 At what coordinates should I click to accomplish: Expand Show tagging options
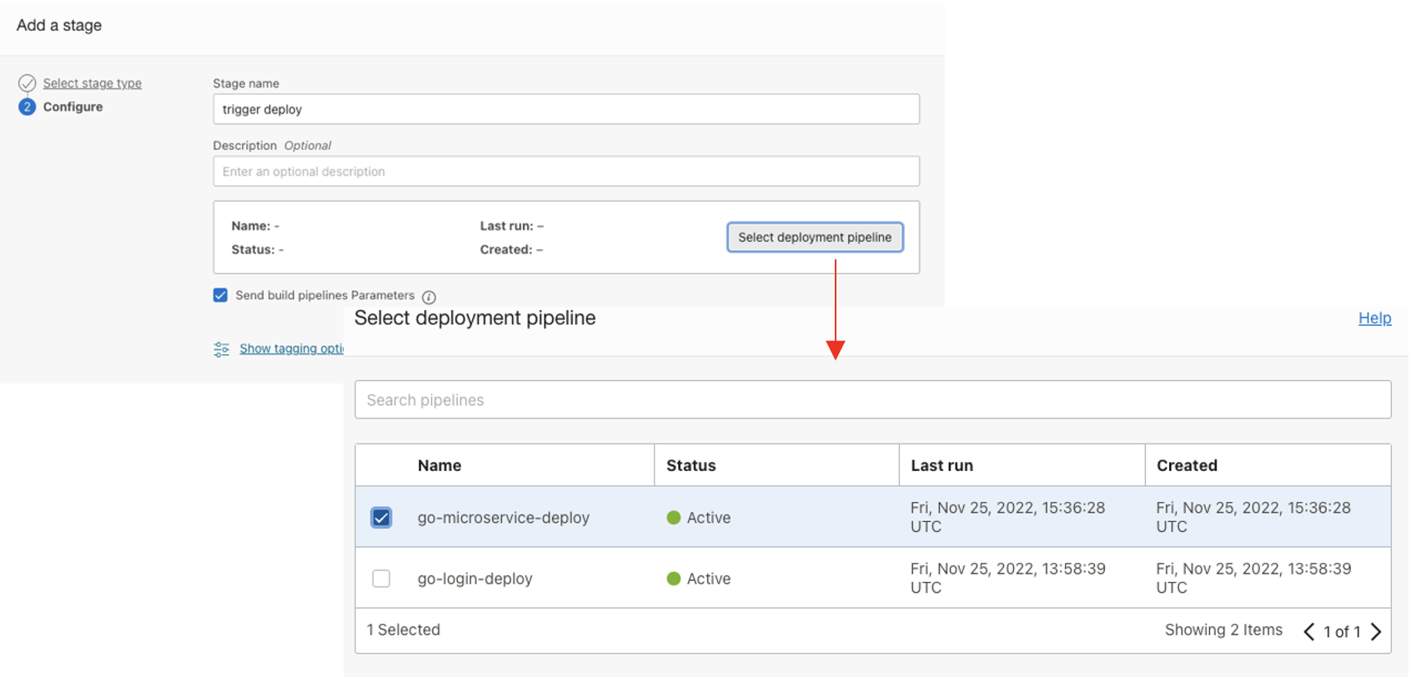point(290,349)
